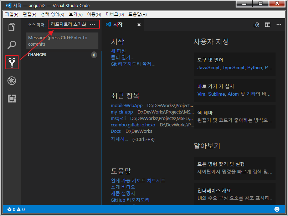Select the Source Control git icon
288x216 pixels.
[x=12, y=62]
